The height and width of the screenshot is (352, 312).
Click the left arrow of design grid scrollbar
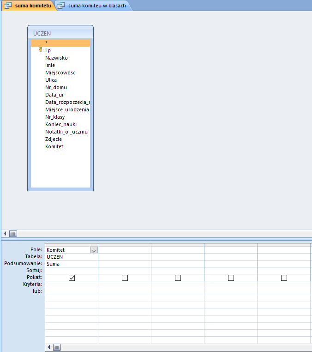[x=49, y=347]
